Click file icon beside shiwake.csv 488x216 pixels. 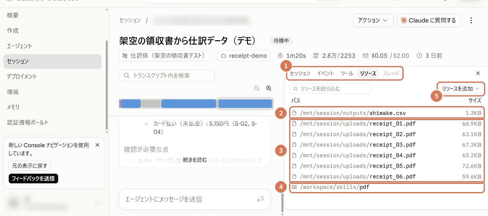(x=294, y=113)
